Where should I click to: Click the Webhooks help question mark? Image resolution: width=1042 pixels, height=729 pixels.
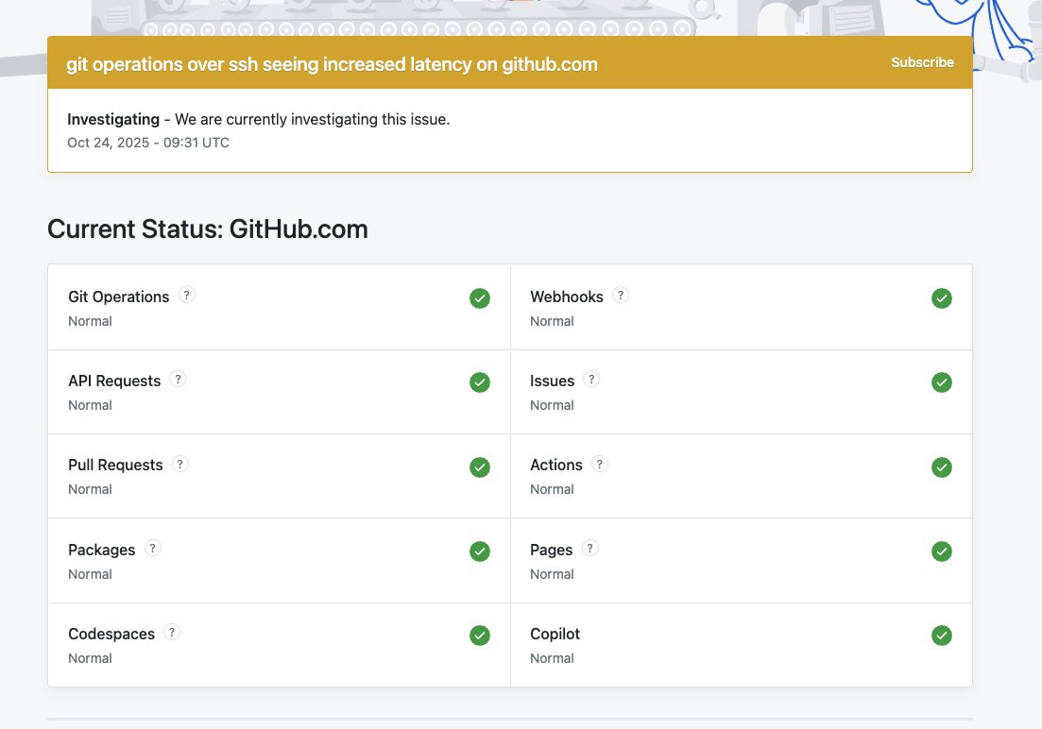pyautogui.click(x=620, y=295)
